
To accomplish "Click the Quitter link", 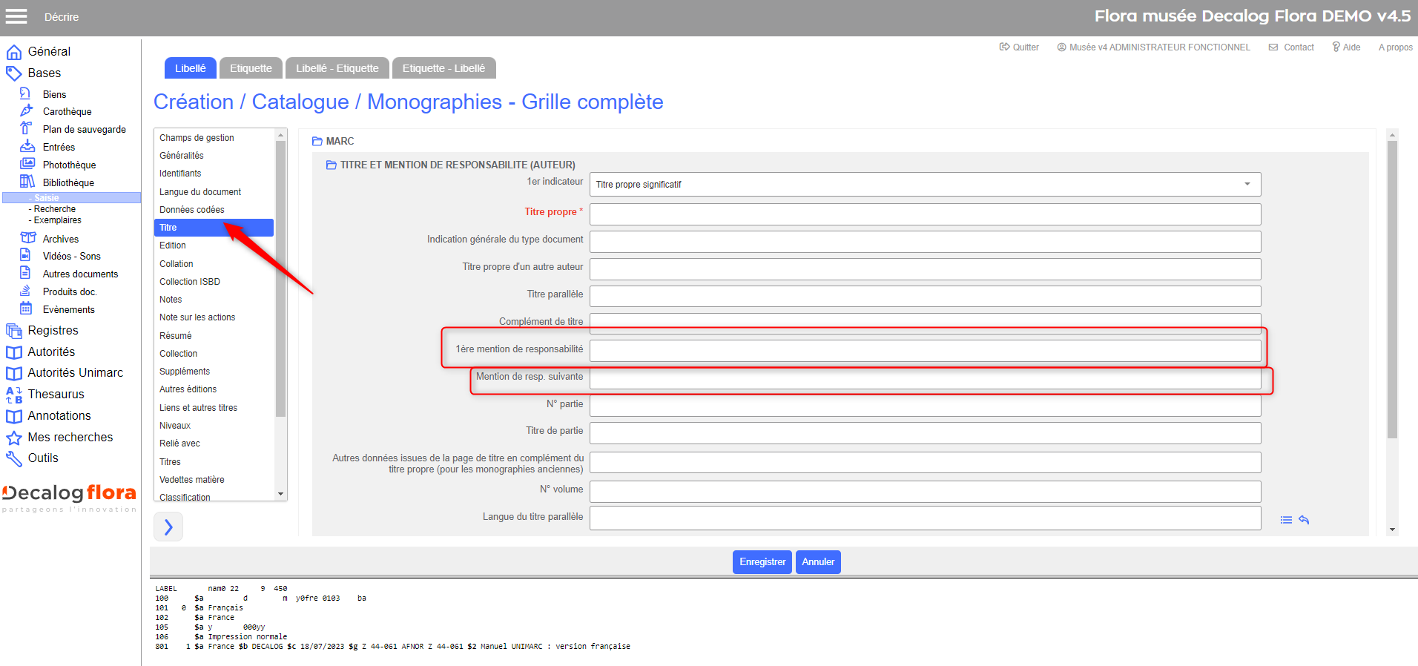I will coord(1019,47).
